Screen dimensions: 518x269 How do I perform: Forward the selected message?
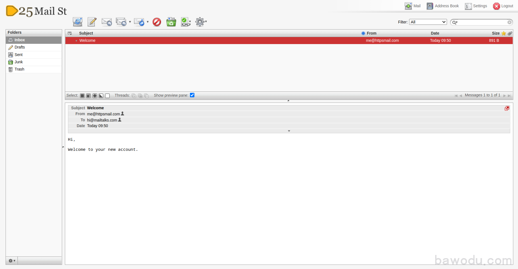point(139,22)
